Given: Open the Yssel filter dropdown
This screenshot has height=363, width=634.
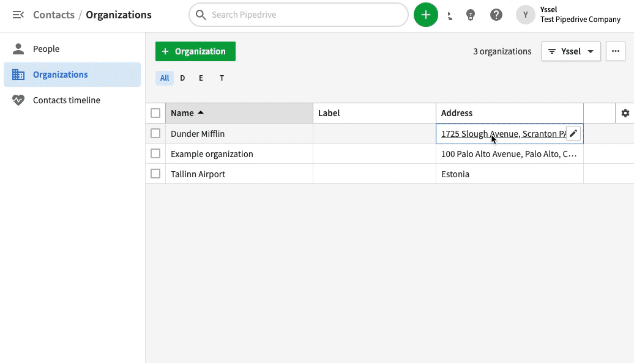Looking at the screenshot, I should click(x=571, y=51).
